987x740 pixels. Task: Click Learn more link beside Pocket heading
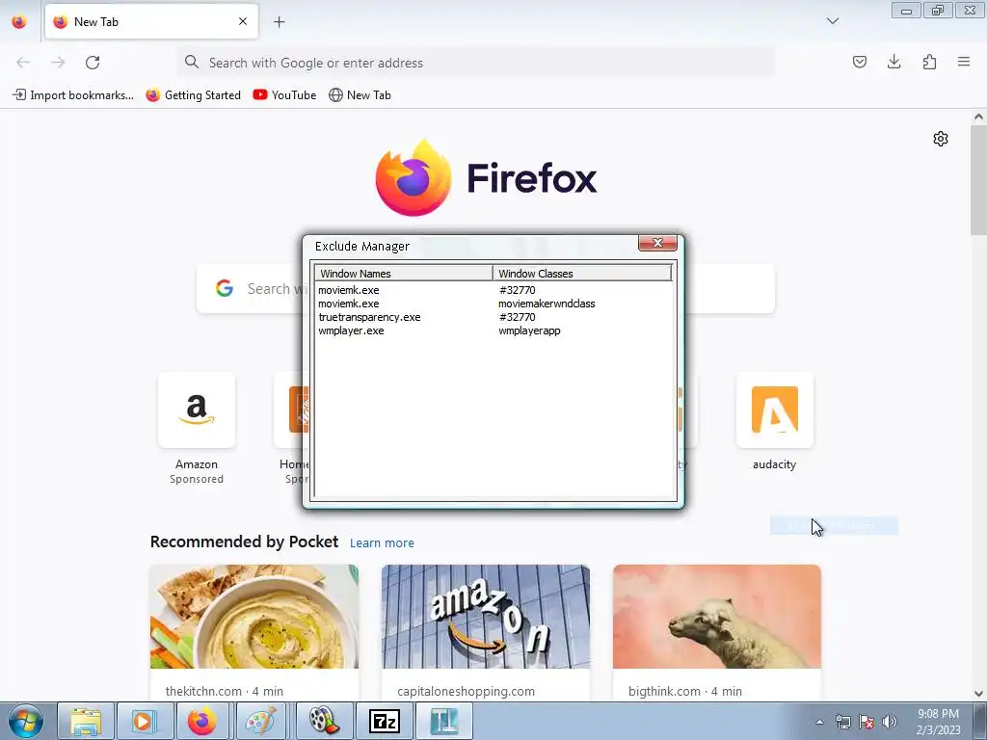pos(382,543)
